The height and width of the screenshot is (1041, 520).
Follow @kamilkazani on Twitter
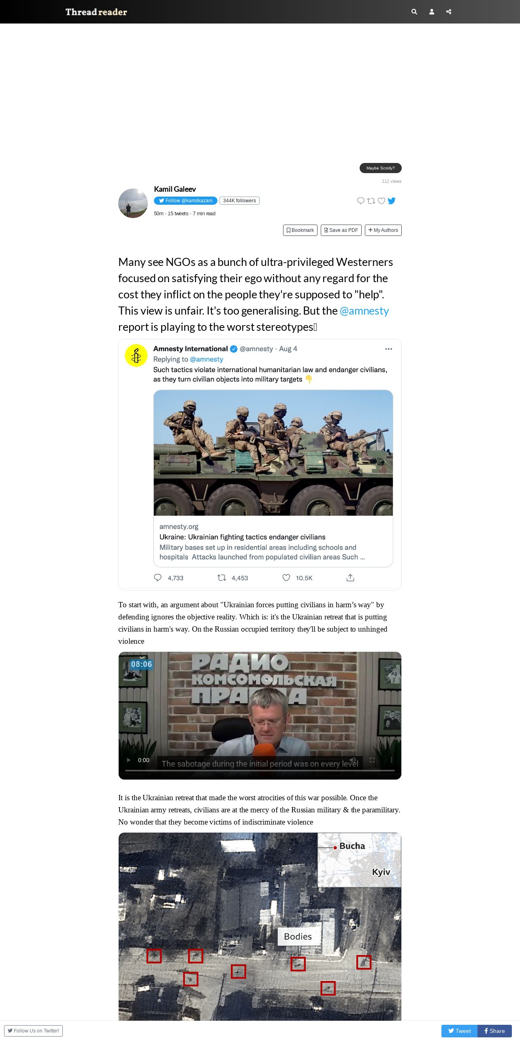pyautogui.click(x=185, y=201)
